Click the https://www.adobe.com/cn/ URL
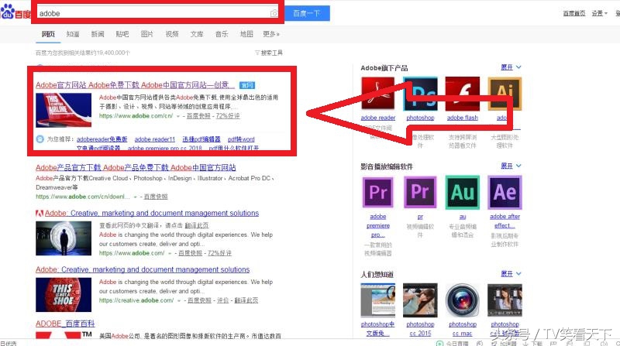This screenshot has height=346, width=620. click(x=136, y=116)
